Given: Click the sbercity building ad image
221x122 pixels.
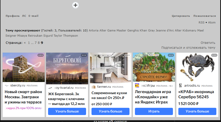Looking at the screenshot, I should pos(24,67).
